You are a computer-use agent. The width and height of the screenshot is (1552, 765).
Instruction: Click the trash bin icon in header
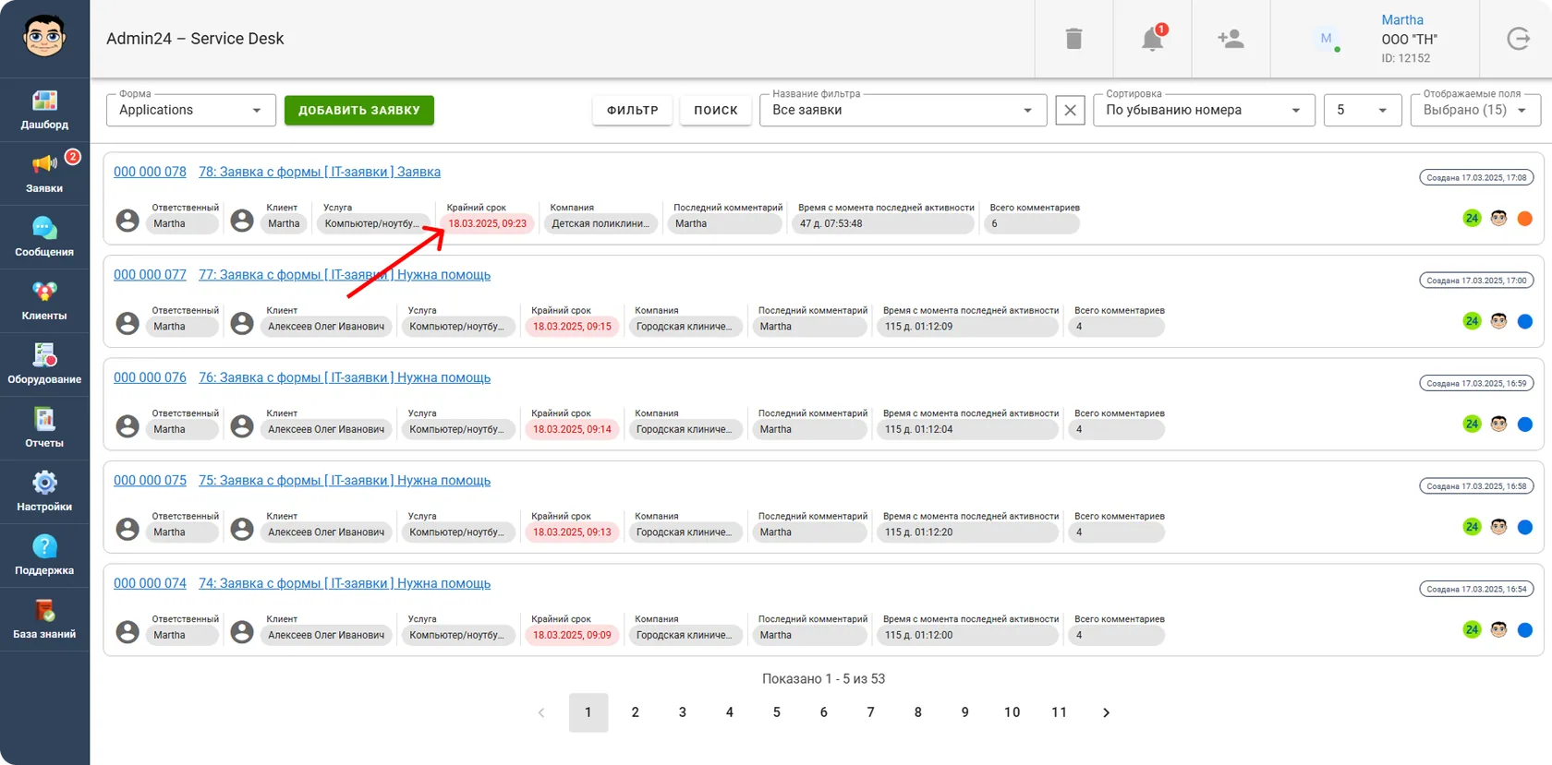click(1073, 39)
